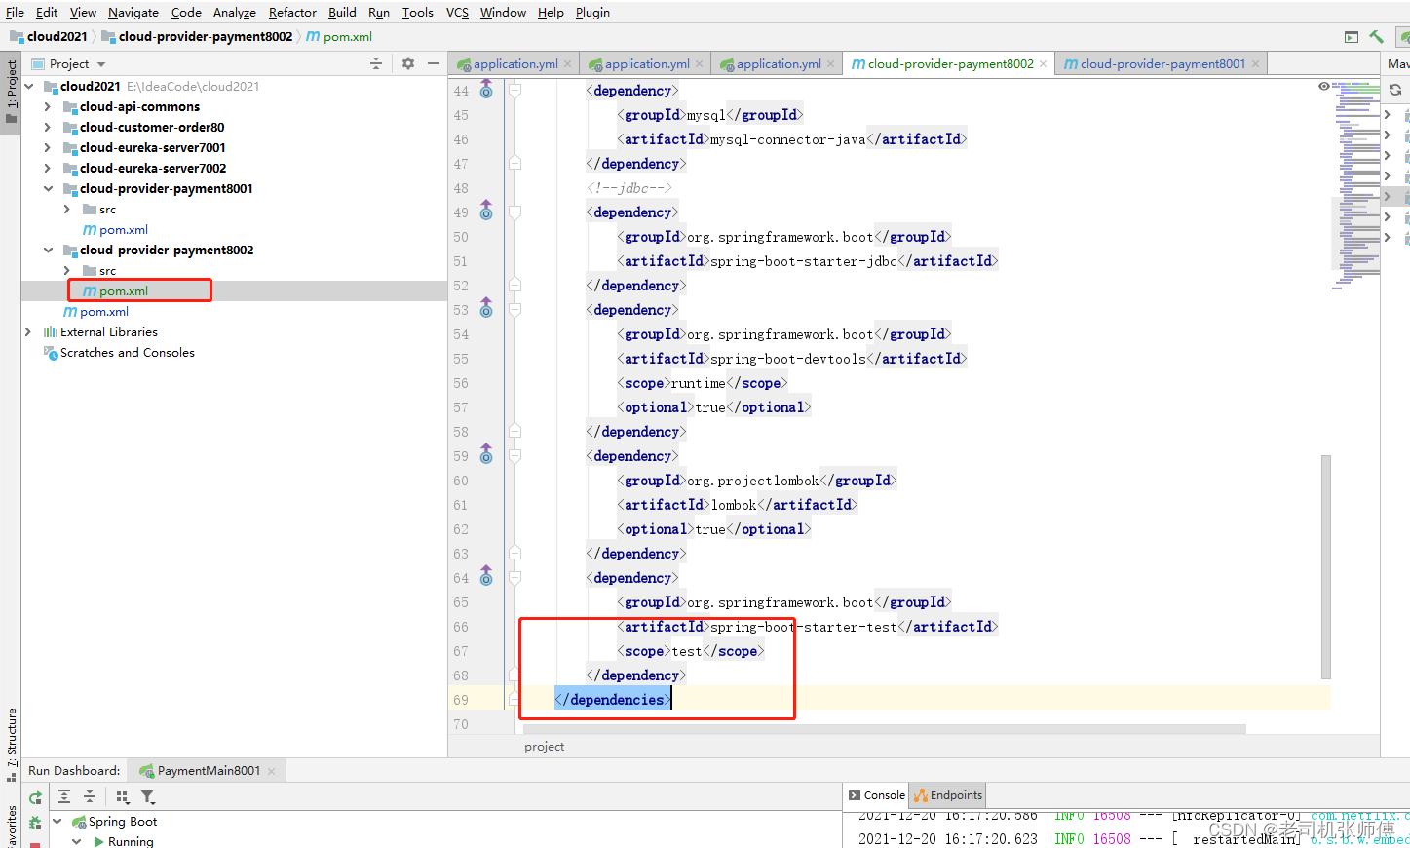The image size is (1410, 848).
Task: Collapse all nodes in Project panel
Action: (x=376, y=63)
